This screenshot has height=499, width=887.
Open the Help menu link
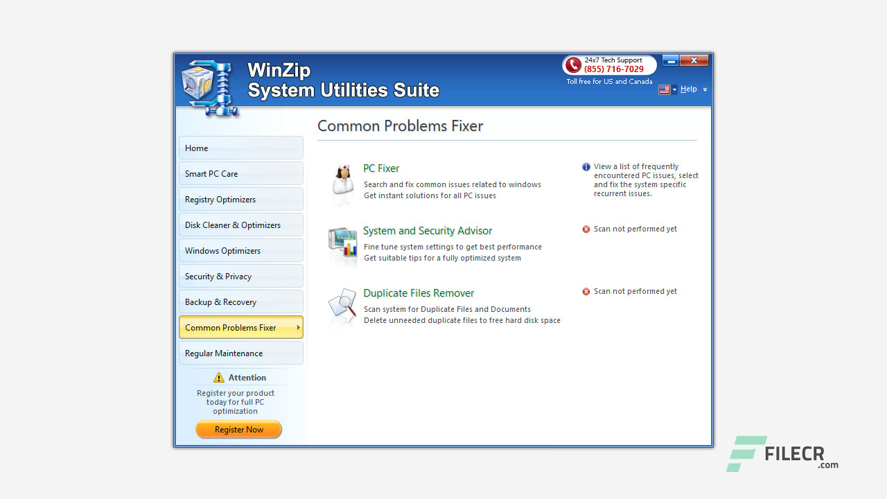click(689, 89)
